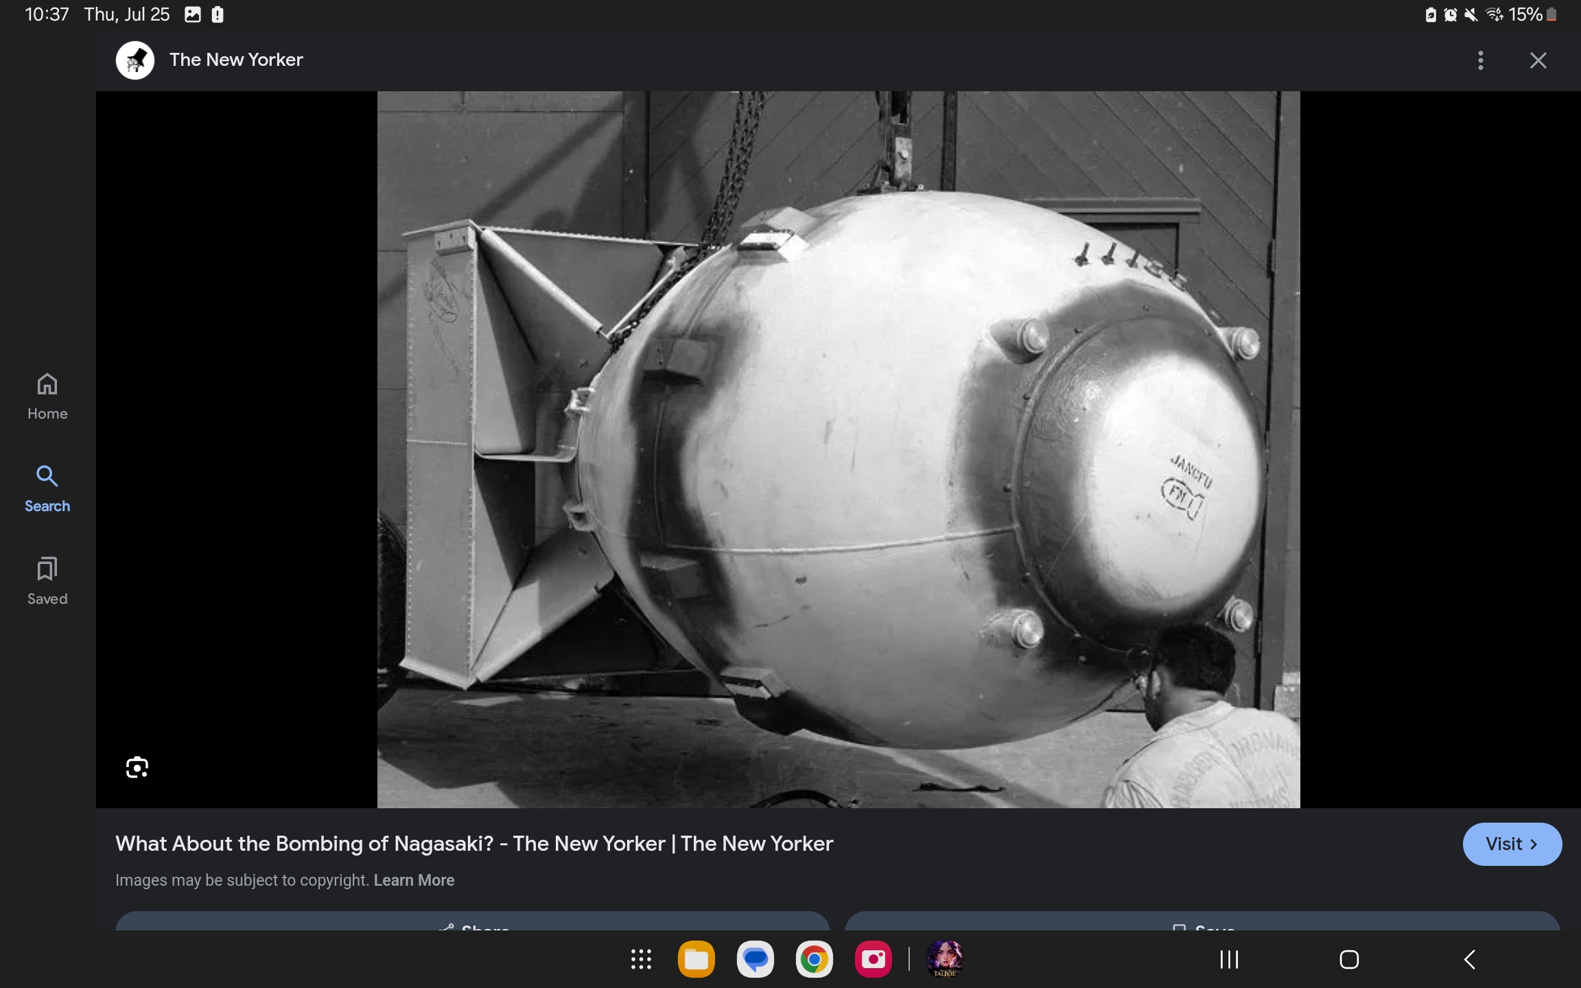
Task: Tap the Google Lens icon on image
Action: (137, 767)
